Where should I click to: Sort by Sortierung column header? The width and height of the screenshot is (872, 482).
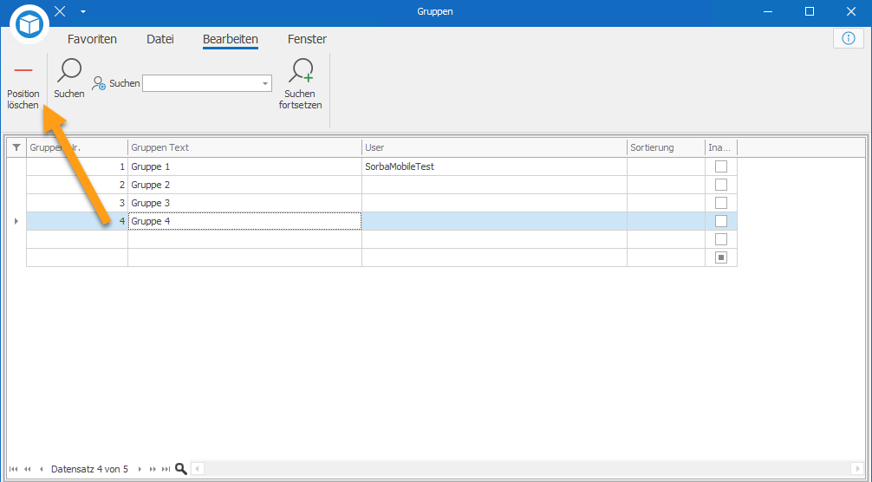pos(667,147)
